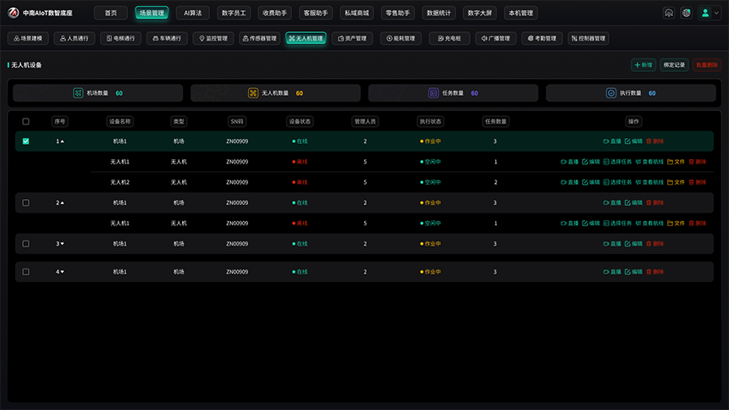
Task: Open 收费助手 in the top menu
Action: (274, 13)
